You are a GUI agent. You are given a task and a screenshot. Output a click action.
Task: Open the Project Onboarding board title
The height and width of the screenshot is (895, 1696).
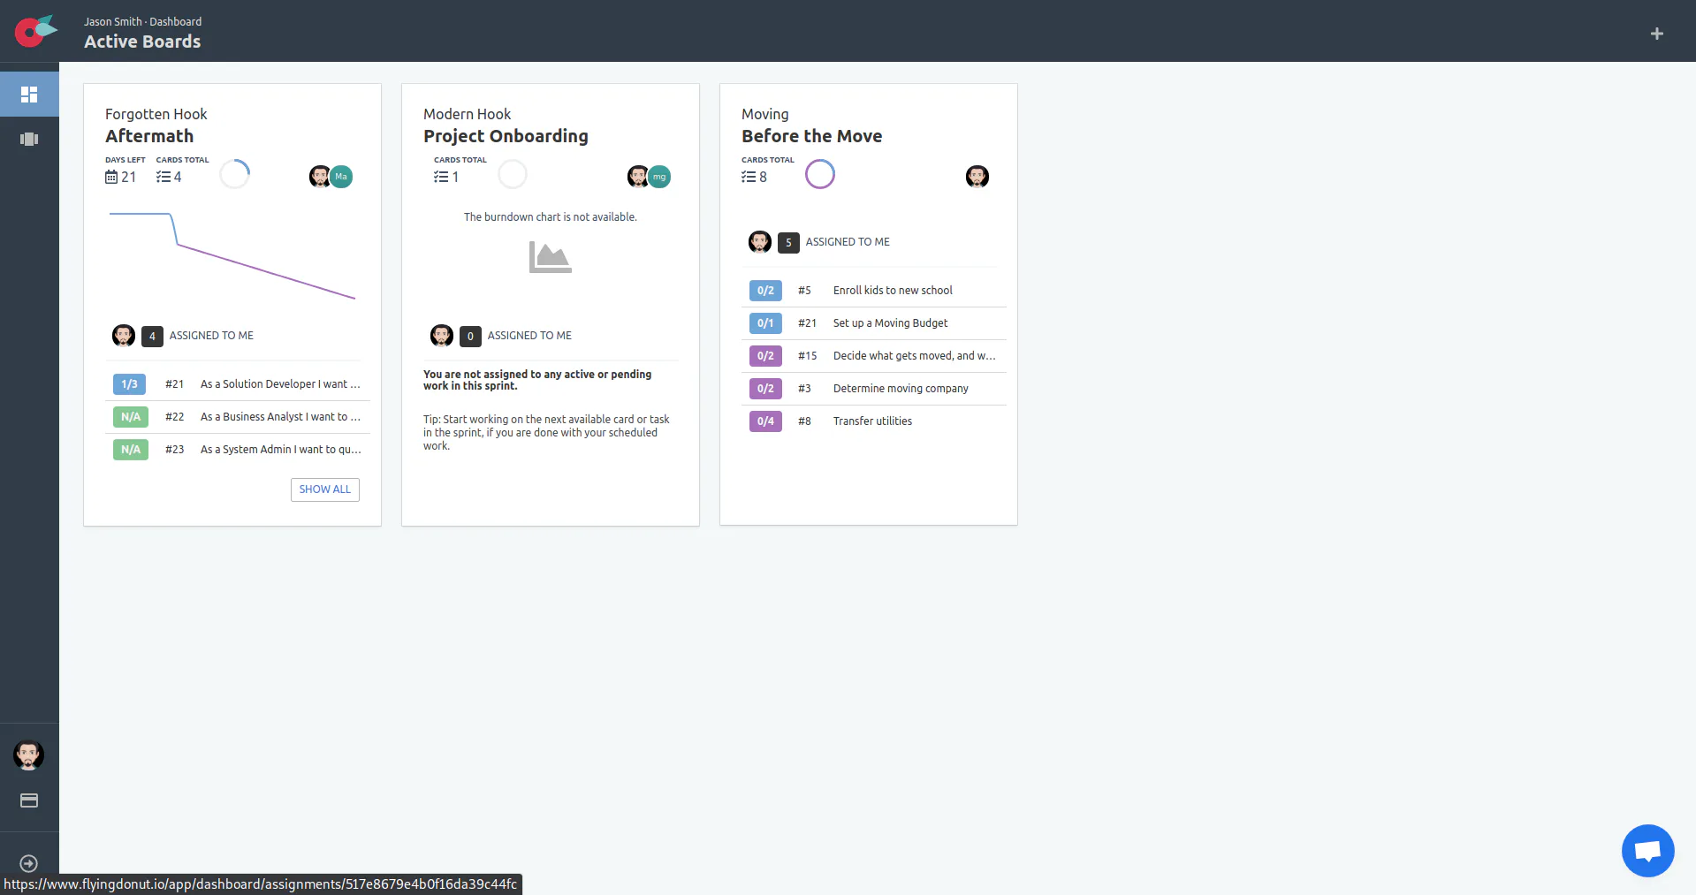(x=506, y=136)
